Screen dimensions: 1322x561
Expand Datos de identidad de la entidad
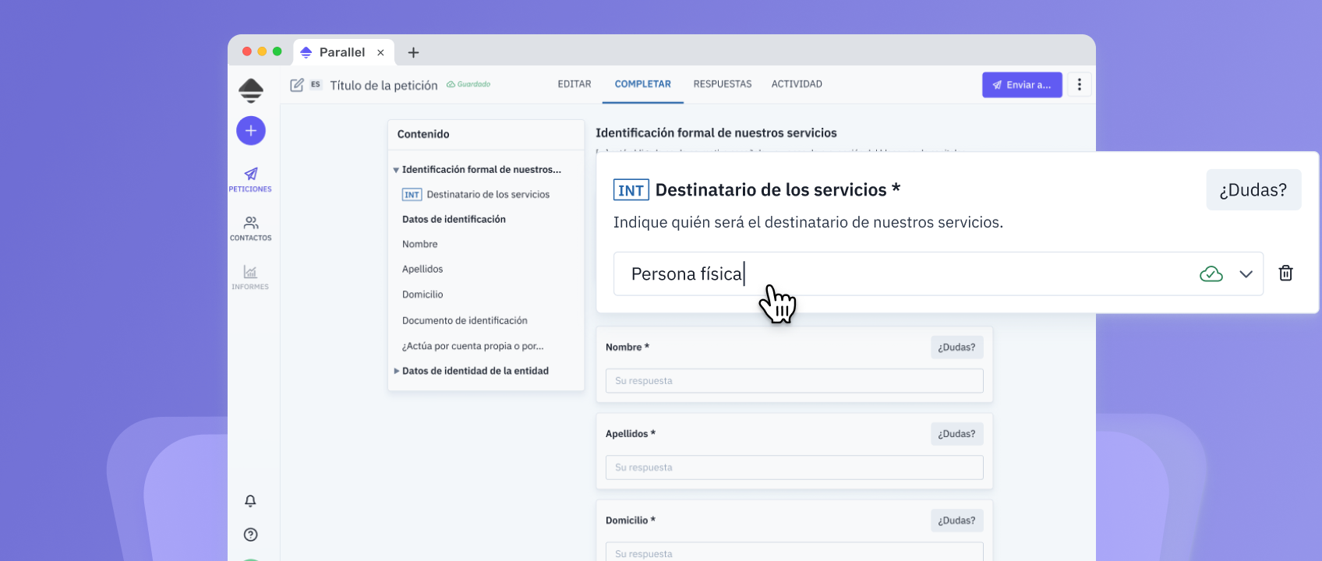397,371
